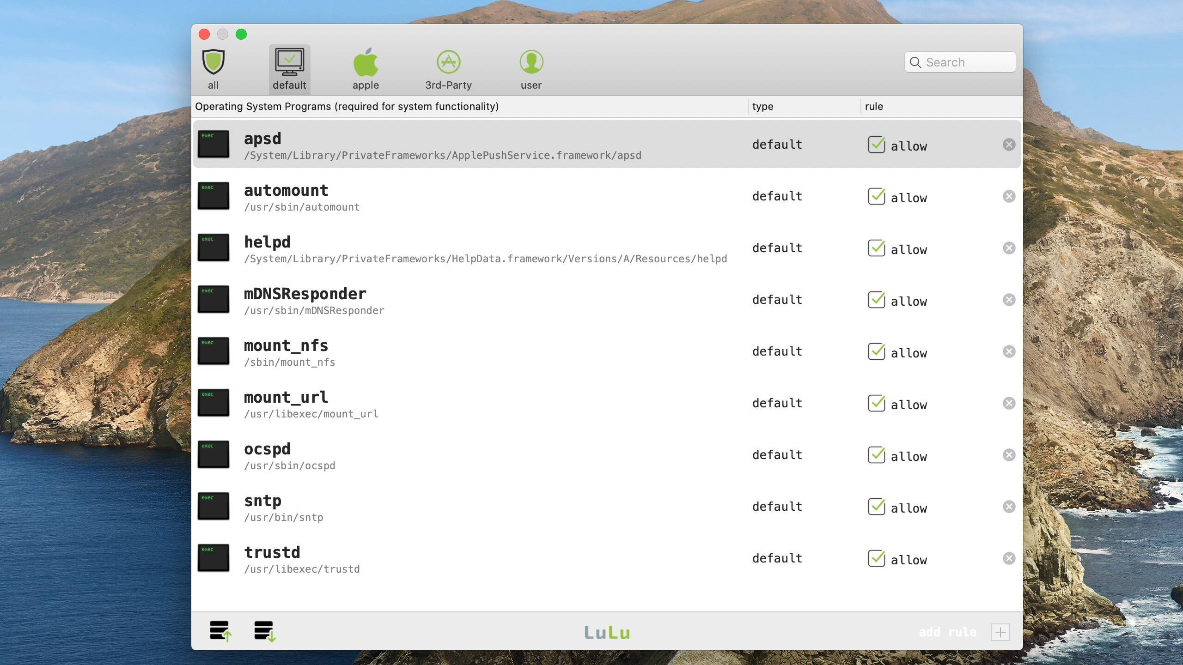Delete the mDNSResponder rule

pyautogui.click(x=1009, y=300)
